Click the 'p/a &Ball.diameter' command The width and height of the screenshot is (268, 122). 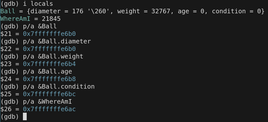(59, 41)
